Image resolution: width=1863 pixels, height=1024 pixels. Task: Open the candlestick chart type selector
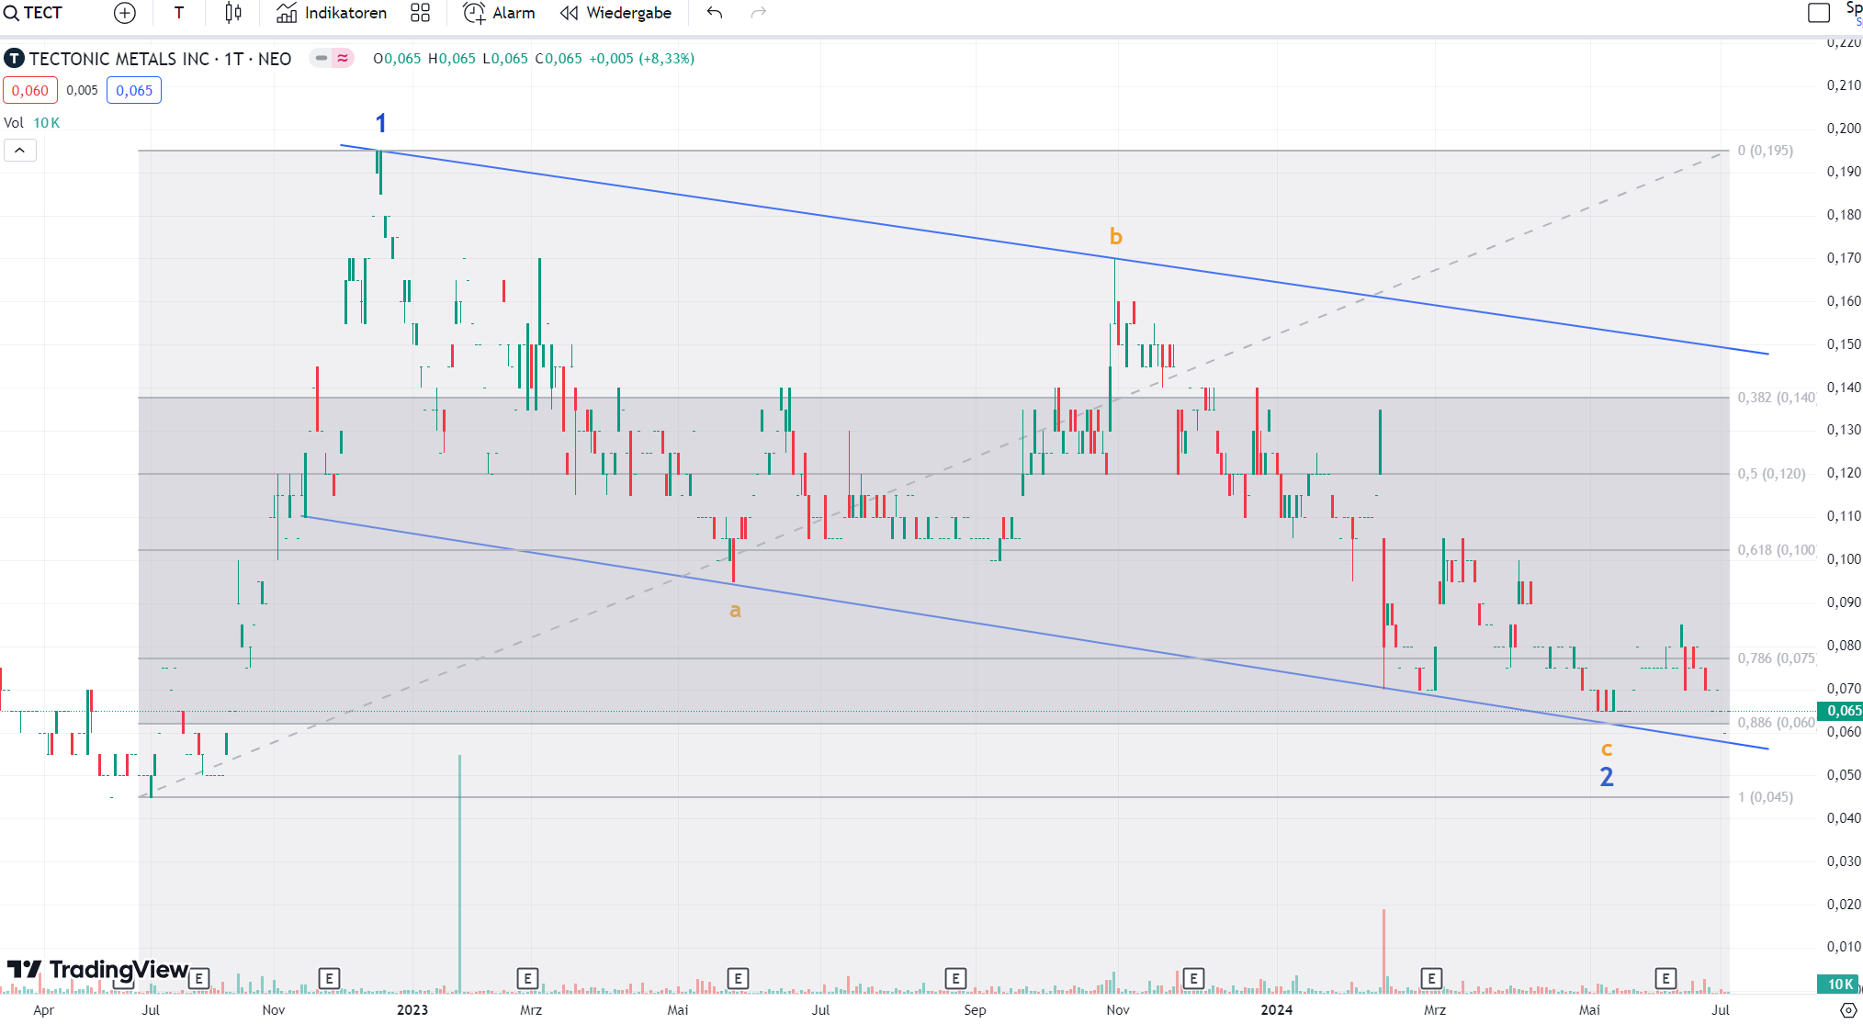point(233,13)
